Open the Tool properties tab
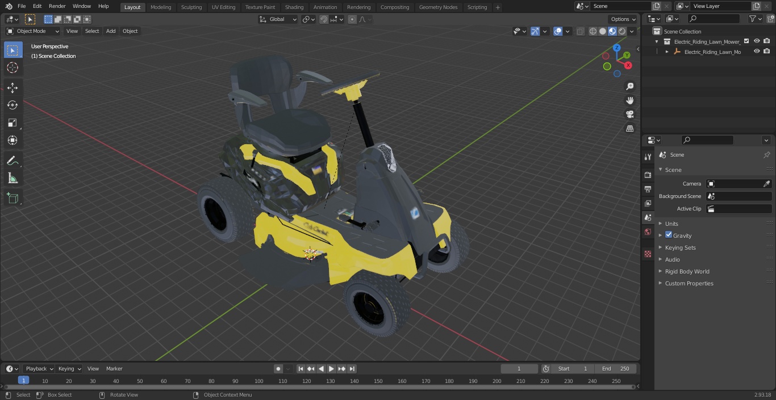The height and width of the screenshot is (400, 776). pyautogui.click(x=648, y=157)
